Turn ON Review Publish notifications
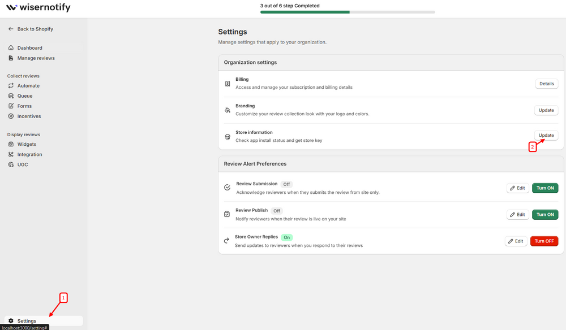Viewport: 566px width, 330px height. [544, 215]
